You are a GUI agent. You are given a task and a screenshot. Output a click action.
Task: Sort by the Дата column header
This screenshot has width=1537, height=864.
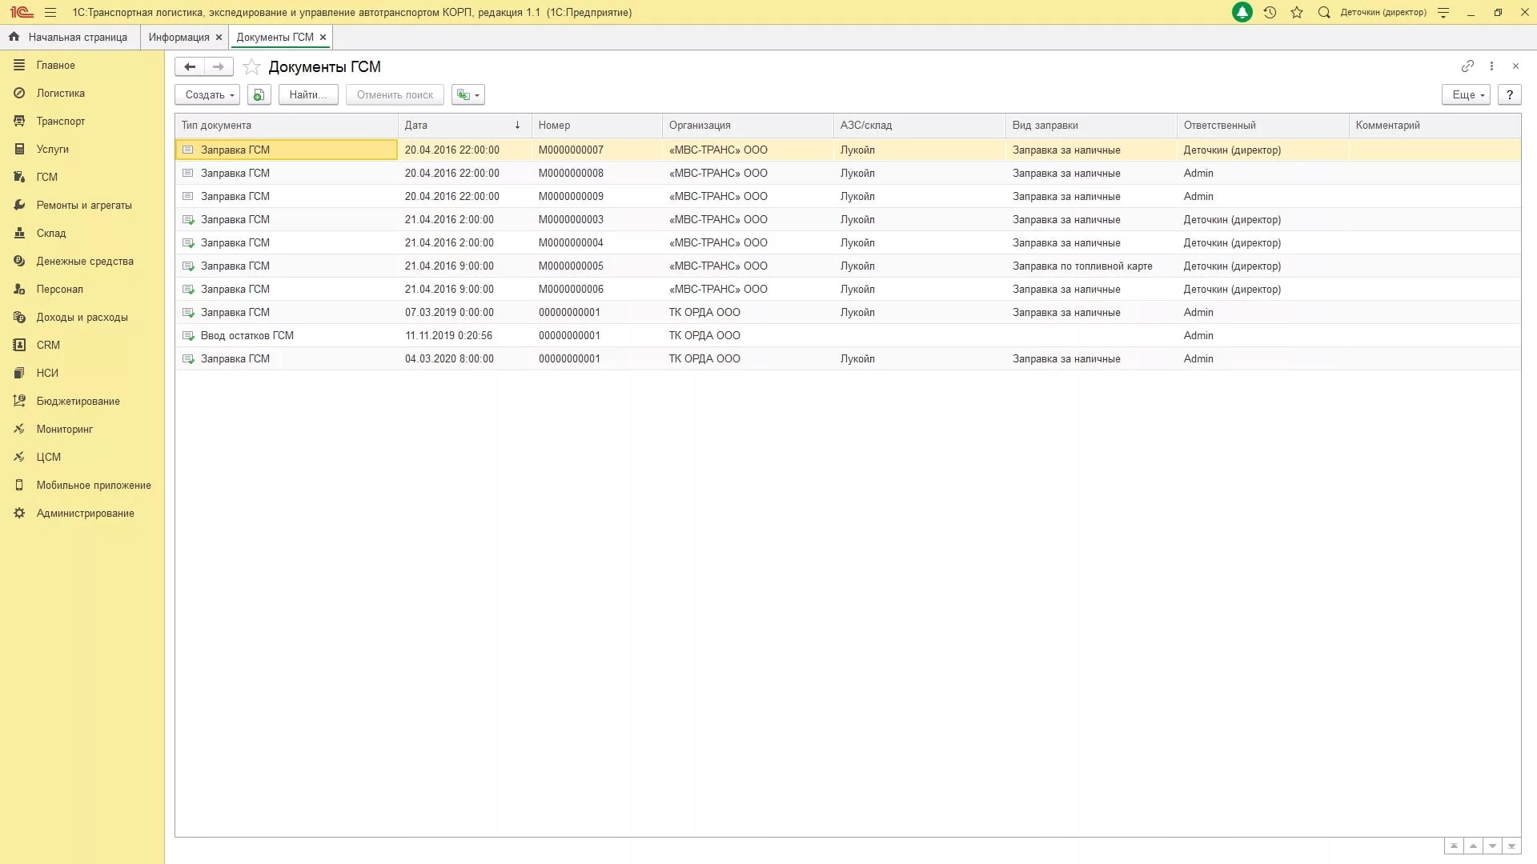pyautogui.click(x=464, y=125)
